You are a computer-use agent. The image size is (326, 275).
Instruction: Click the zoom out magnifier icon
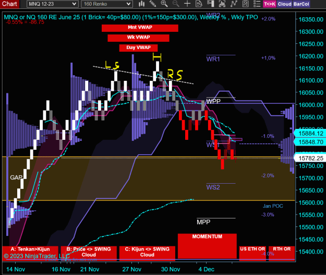176,4
